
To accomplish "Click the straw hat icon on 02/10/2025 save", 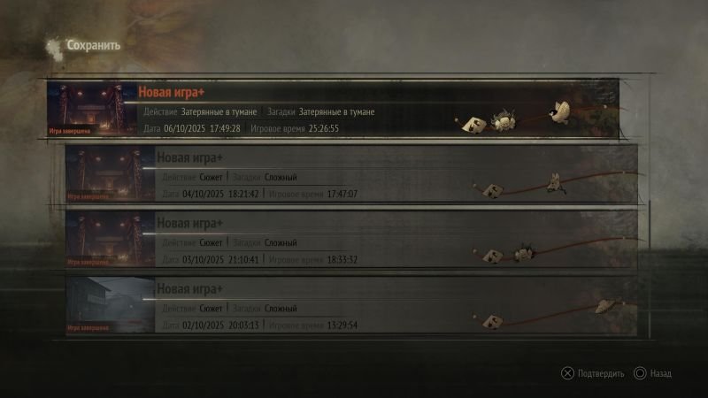I will coord(608,306).
